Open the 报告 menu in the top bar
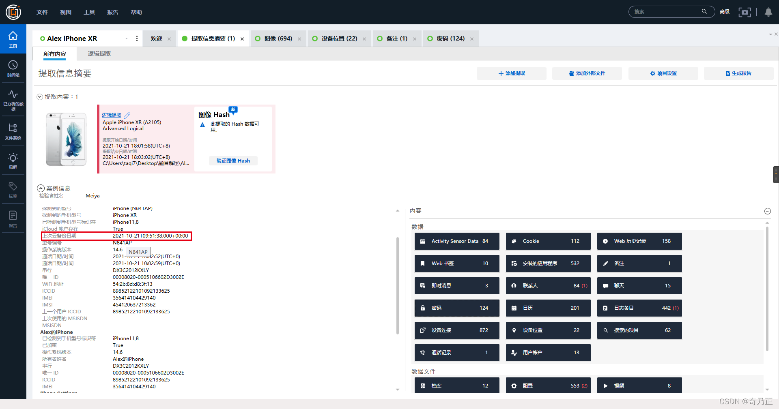This screenshot has width=779, height=409. tap(113, 12)
